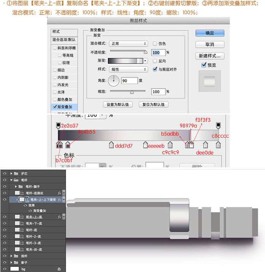
Task: Click vector mask of 笔杆-连接处 layer
Action: 22,193
